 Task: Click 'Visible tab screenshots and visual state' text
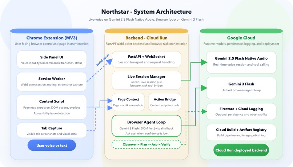[x=52, y=134]
